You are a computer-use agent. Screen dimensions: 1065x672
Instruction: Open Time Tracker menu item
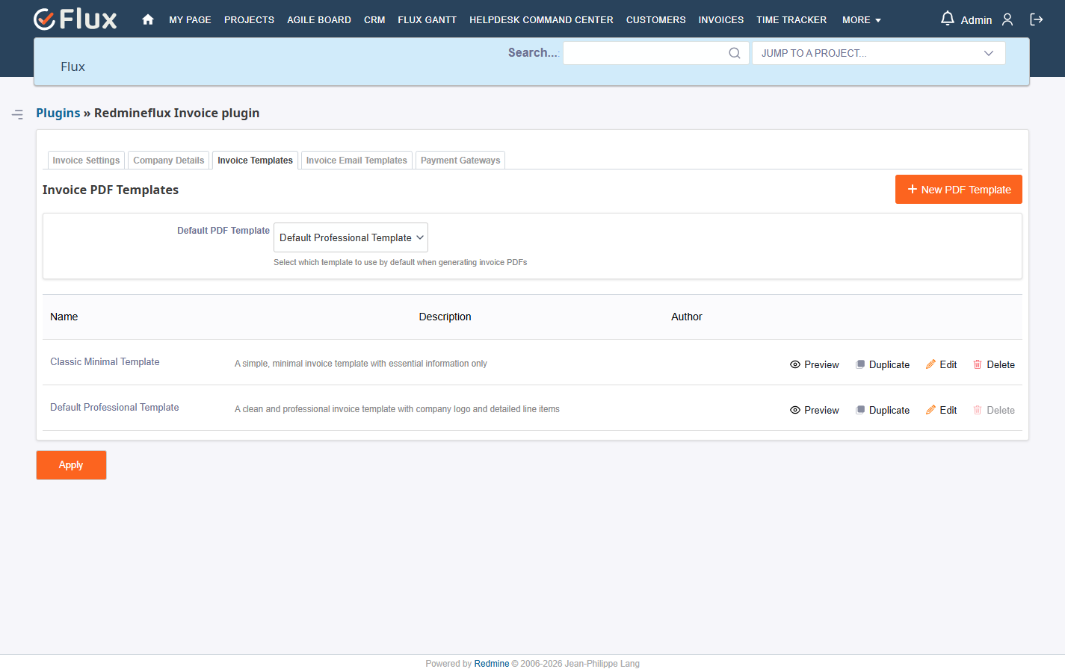click(x=791, y=20)
